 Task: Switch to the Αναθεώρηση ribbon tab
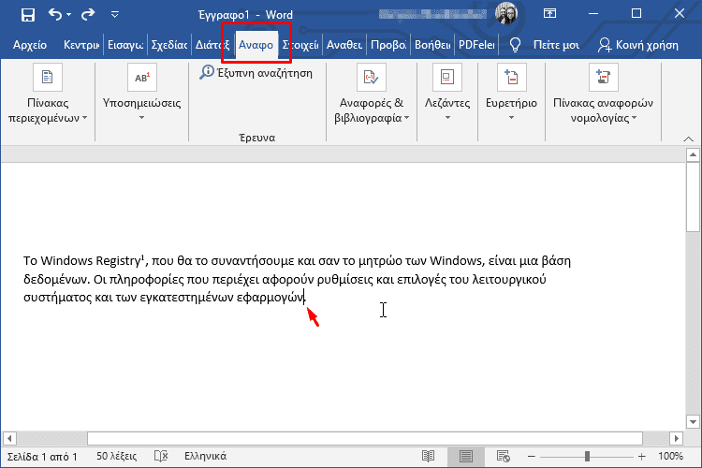(x=344, y=45)
